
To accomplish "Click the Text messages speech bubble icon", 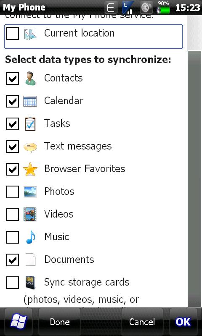I will pyautogui.click(x=30, y=147).
